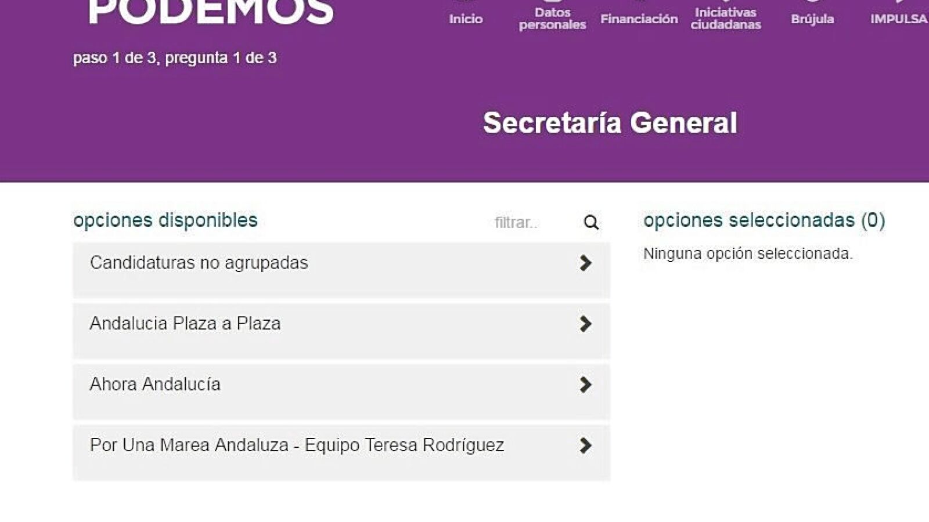Expand Ahora Andalucía chevron arrow
The image size is (929, 522).
585,385
